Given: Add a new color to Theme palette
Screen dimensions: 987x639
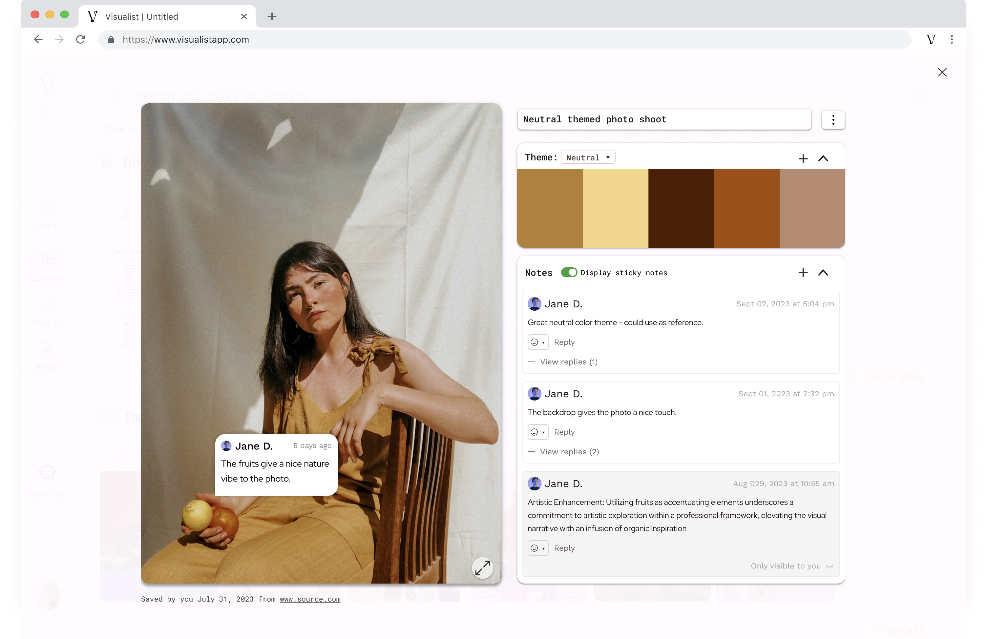Looking at the screenshot, I should click(803, 159).
